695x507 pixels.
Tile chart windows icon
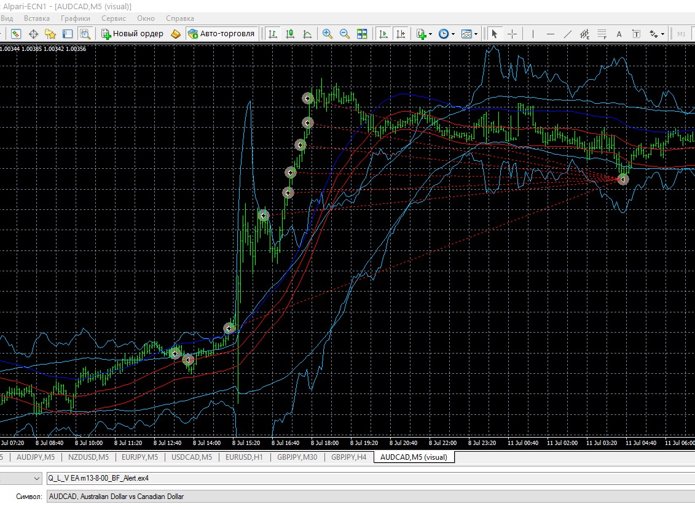(x=362, y=34)
